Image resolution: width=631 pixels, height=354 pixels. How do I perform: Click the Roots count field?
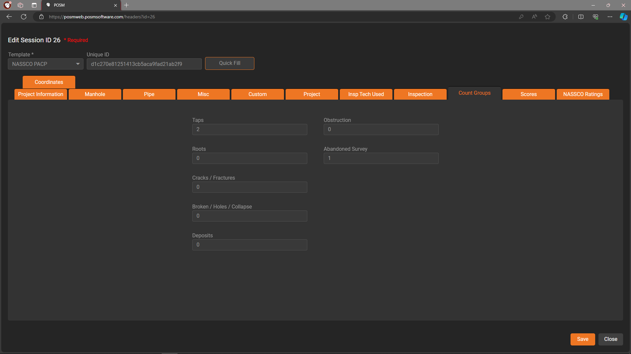point(250,158)
